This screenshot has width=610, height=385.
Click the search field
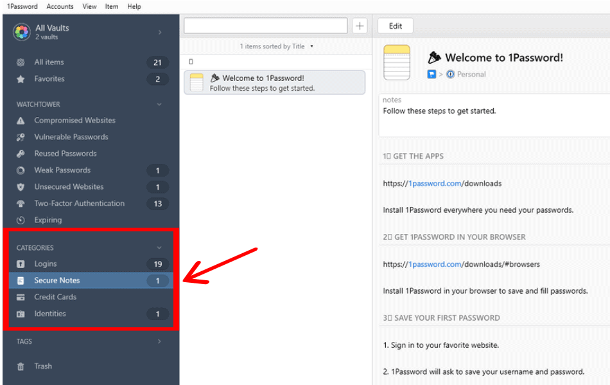coord(265,25)
